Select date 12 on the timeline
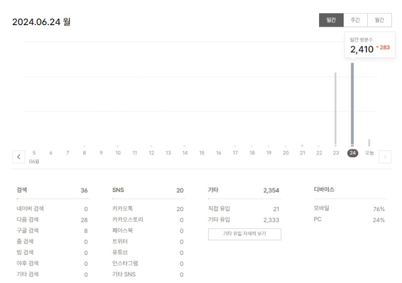 tap(152, 153)
